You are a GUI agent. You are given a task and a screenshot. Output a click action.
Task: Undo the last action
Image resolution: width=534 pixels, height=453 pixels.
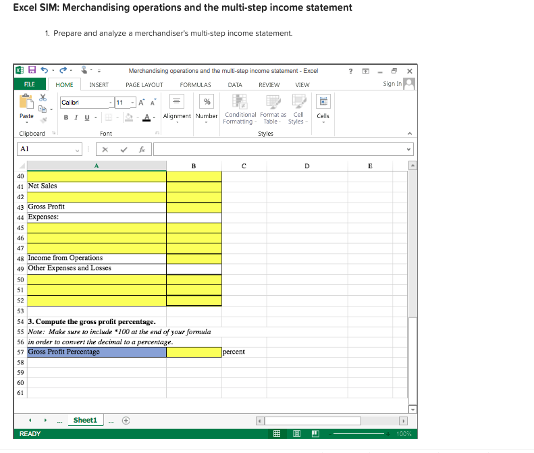pyautogui.click(x=45, y=70)
